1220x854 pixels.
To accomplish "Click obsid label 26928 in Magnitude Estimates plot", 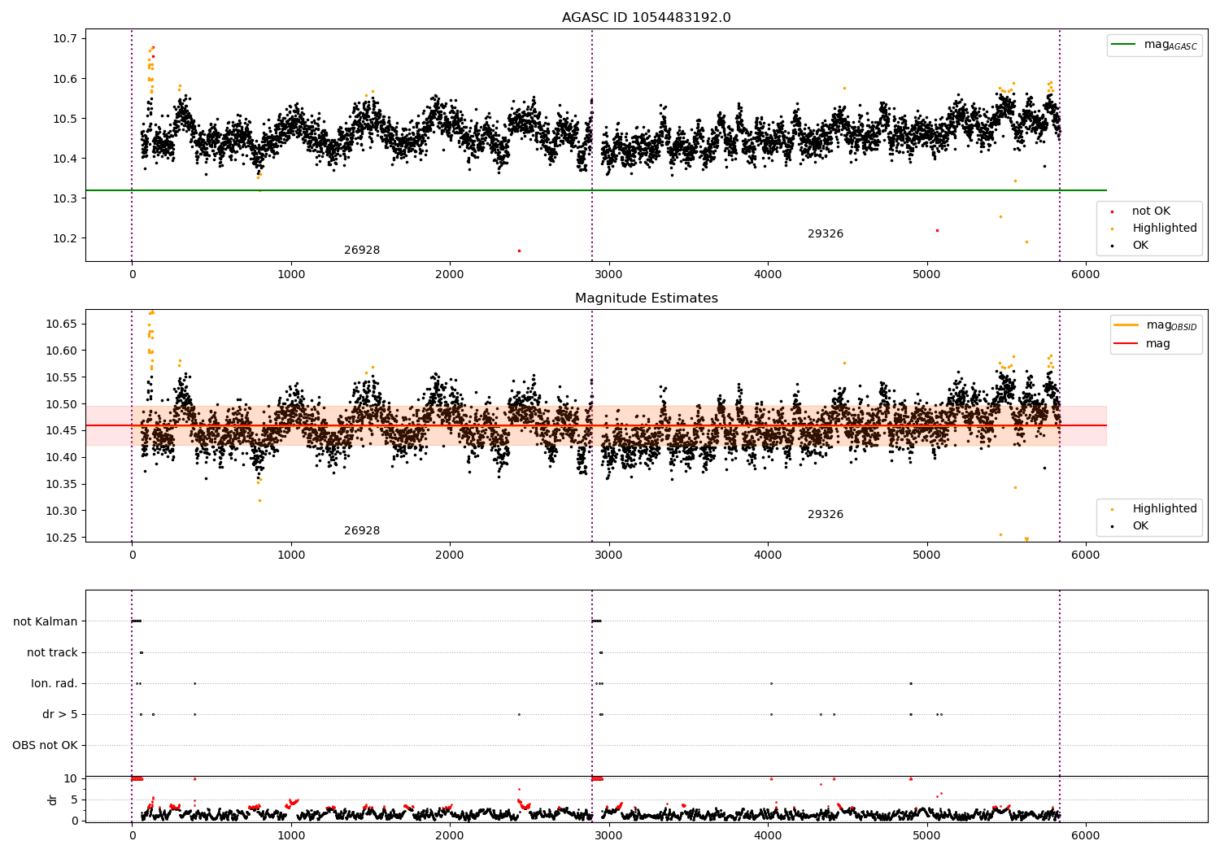I will click(x=362, y=531).
